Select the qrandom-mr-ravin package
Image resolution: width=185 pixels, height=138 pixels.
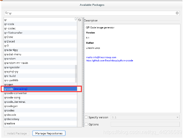click(x=40, y=63)
